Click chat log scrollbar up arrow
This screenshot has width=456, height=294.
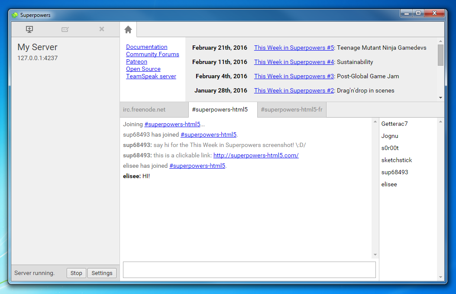click(x=375, y=121)
